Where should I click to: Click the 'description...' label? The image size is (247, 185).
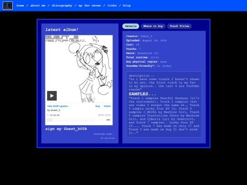pyautogui.click(x=142, y=76)
